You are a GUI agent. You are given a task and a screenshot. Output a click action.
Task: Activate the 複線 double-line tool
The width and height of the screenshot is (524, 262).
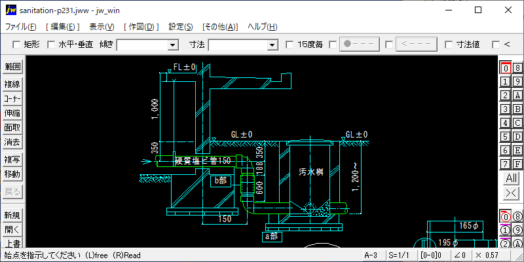(x=12, y=84)
